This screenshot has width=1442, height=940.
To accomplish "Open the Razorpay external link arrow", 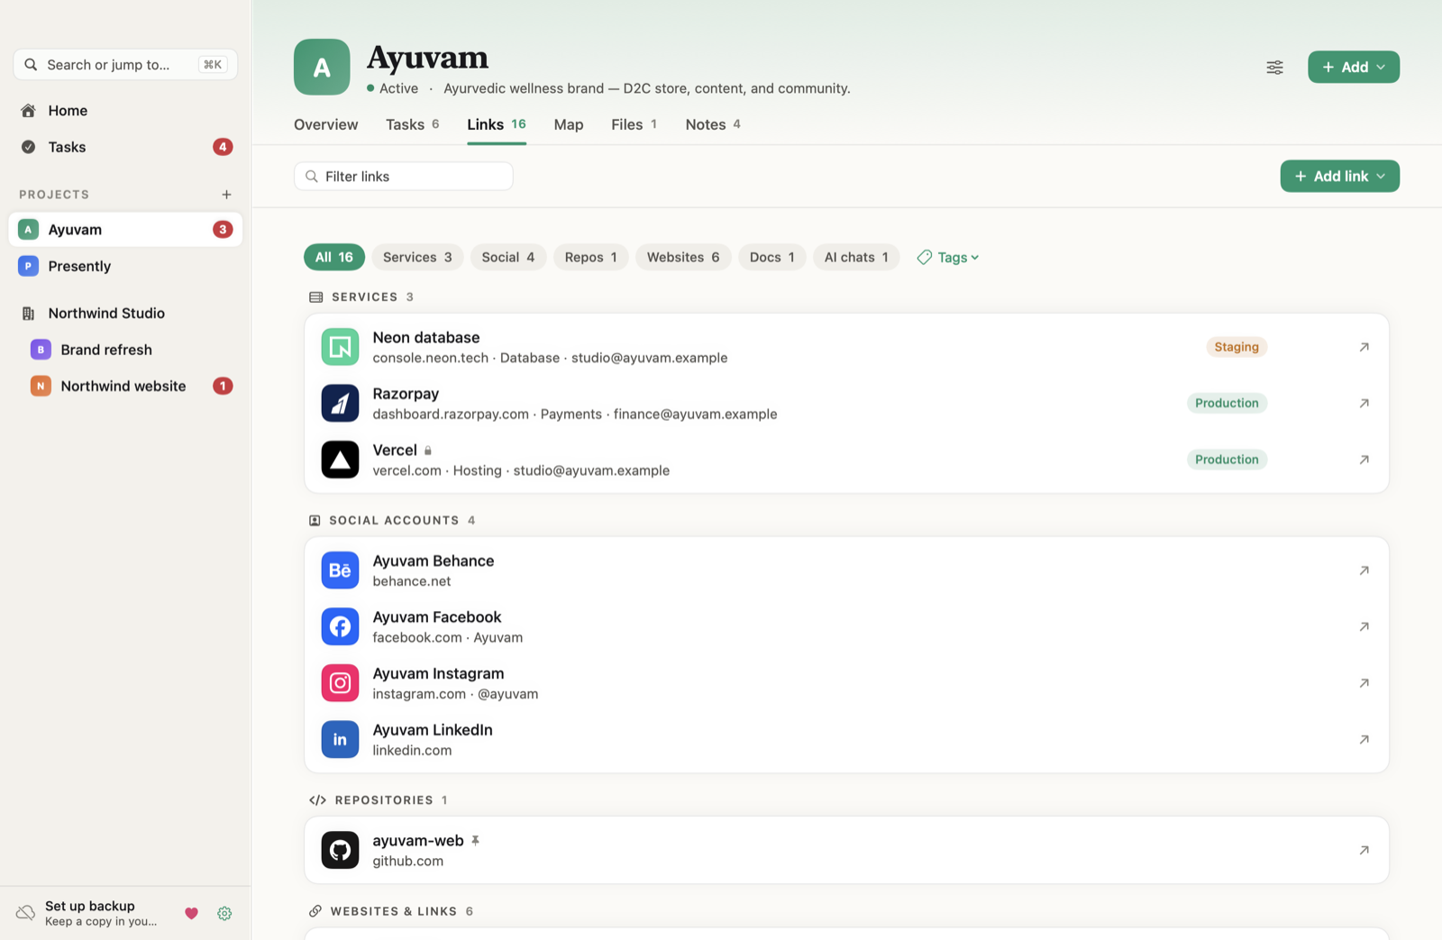I will click(1364, 403).
